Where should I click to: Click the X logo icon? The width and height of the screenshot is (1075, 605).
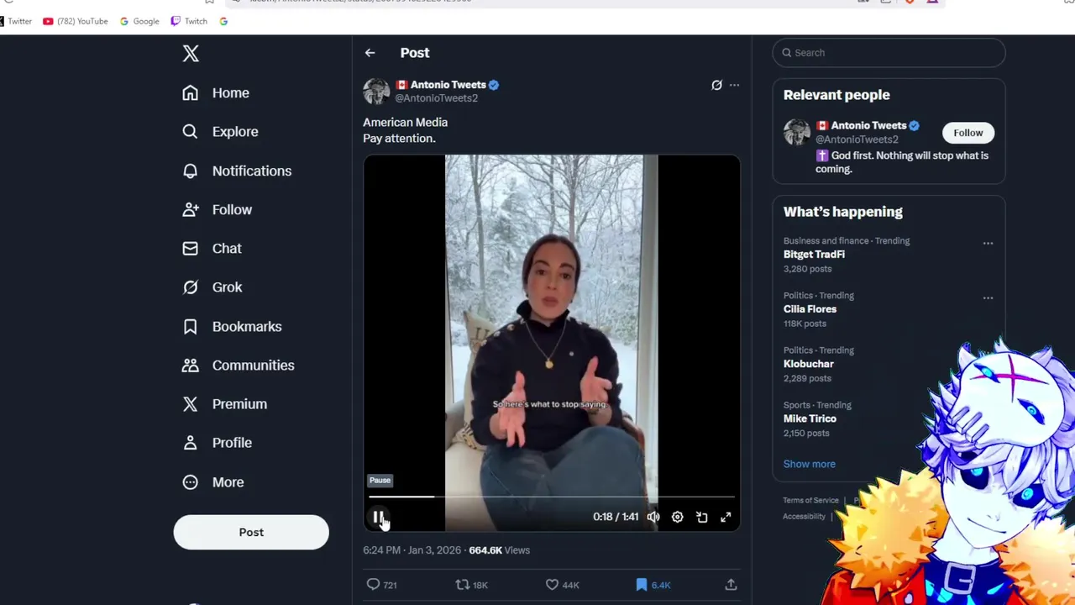click(191, 54)
